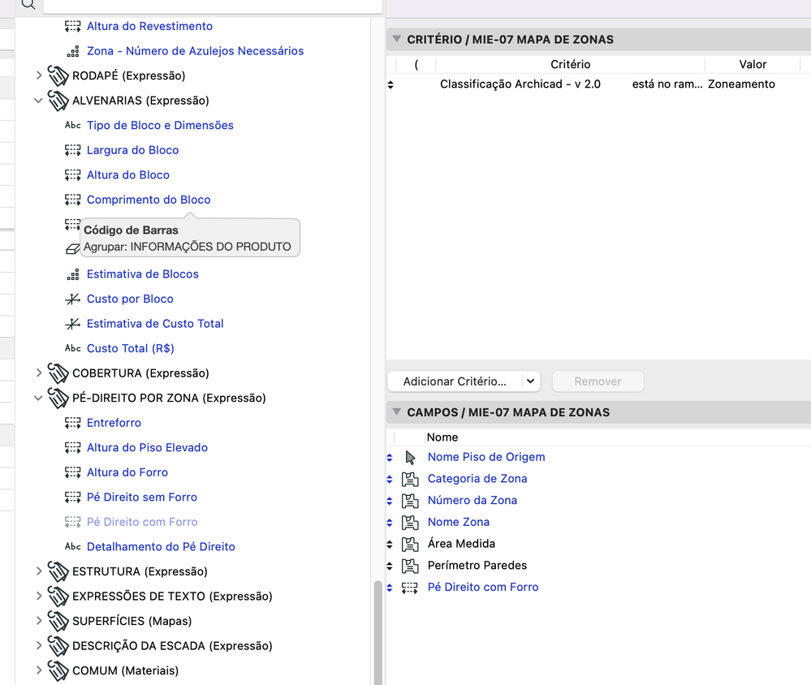Click the Remover button
Viewport: 811px width, 685px height.
(x=598, y=381)
